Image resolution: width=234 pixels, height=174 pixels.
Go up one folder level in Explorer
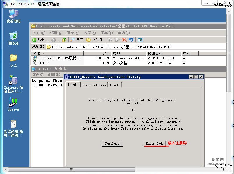64,40
